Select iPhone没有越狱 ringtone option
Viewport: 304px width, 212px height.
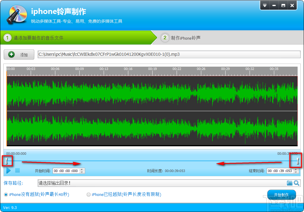5,194
